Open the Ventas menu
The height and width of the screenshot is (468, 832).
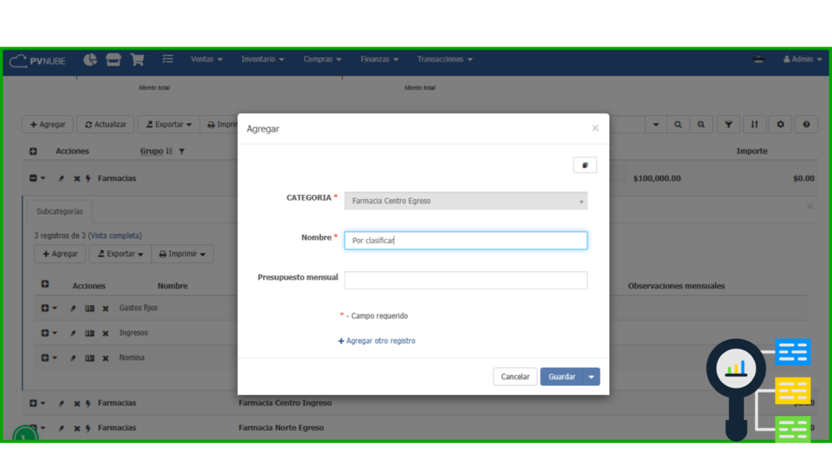206,59
